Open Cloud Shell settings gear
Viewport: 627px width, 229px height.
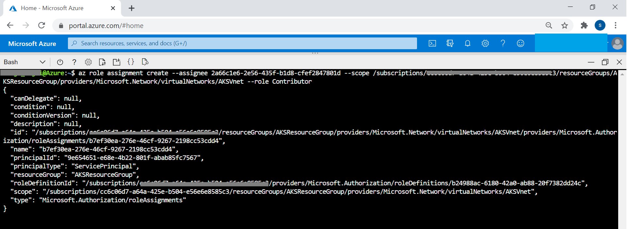point(88,62)
